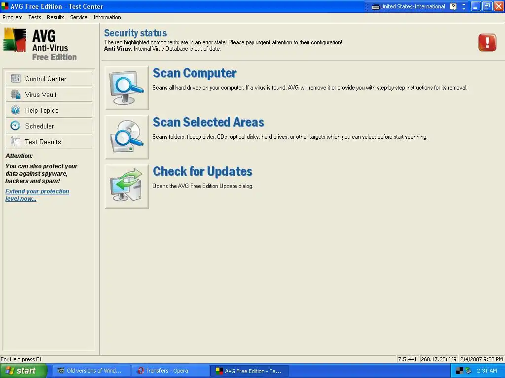
Task: Switch to Old versions of Windows taskbar item
Action: [91, 371]
